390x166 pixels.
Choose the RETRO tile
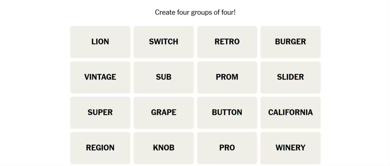coord(227,42)
